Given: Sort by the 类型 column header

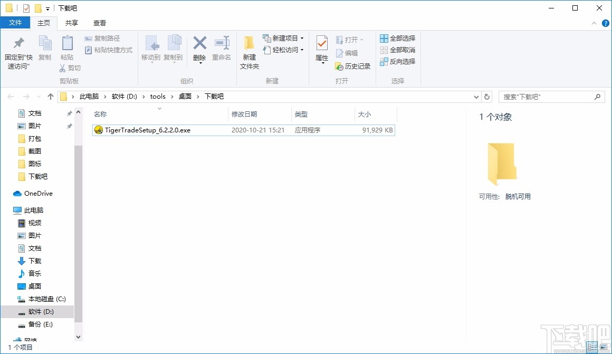Looking at the screenshot, I should click(x=301, y=114).
